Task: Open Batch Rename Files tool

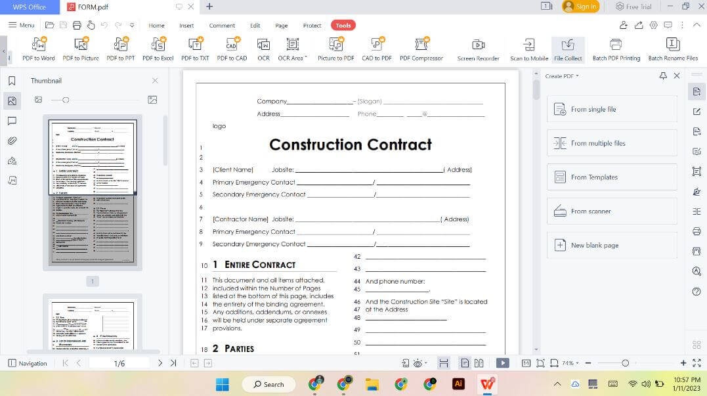Action: [672, 47]
